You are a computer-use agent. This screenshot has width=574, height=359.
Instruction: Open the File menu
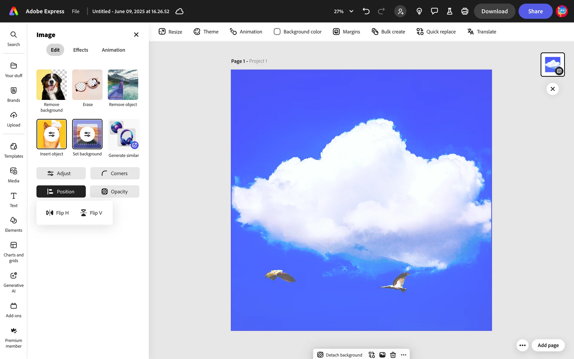click(x=76, y=11)
